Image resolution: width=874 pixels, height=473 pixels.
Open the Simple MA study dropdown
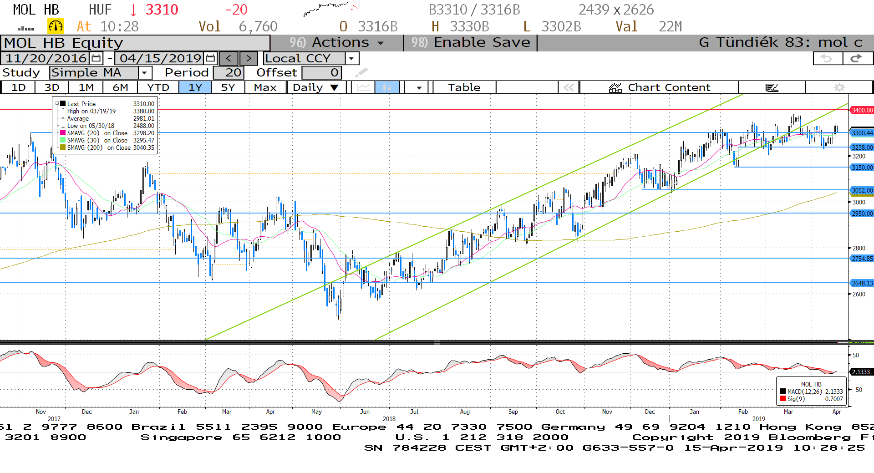click(x=145, y=72)
